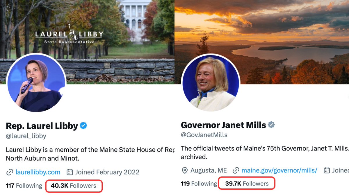Click the @GovJanetMills handle
This screenshot has width=349, height=196.
(x=204, y=135)
